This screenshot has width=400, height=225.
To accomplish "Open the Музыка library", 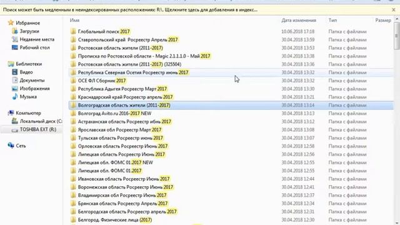I will click(x=28, y=96).
